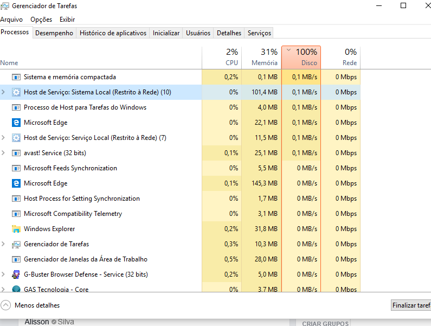Click the Menos detalhes label
Screen dimensions: 431x326
click(37, 305)
